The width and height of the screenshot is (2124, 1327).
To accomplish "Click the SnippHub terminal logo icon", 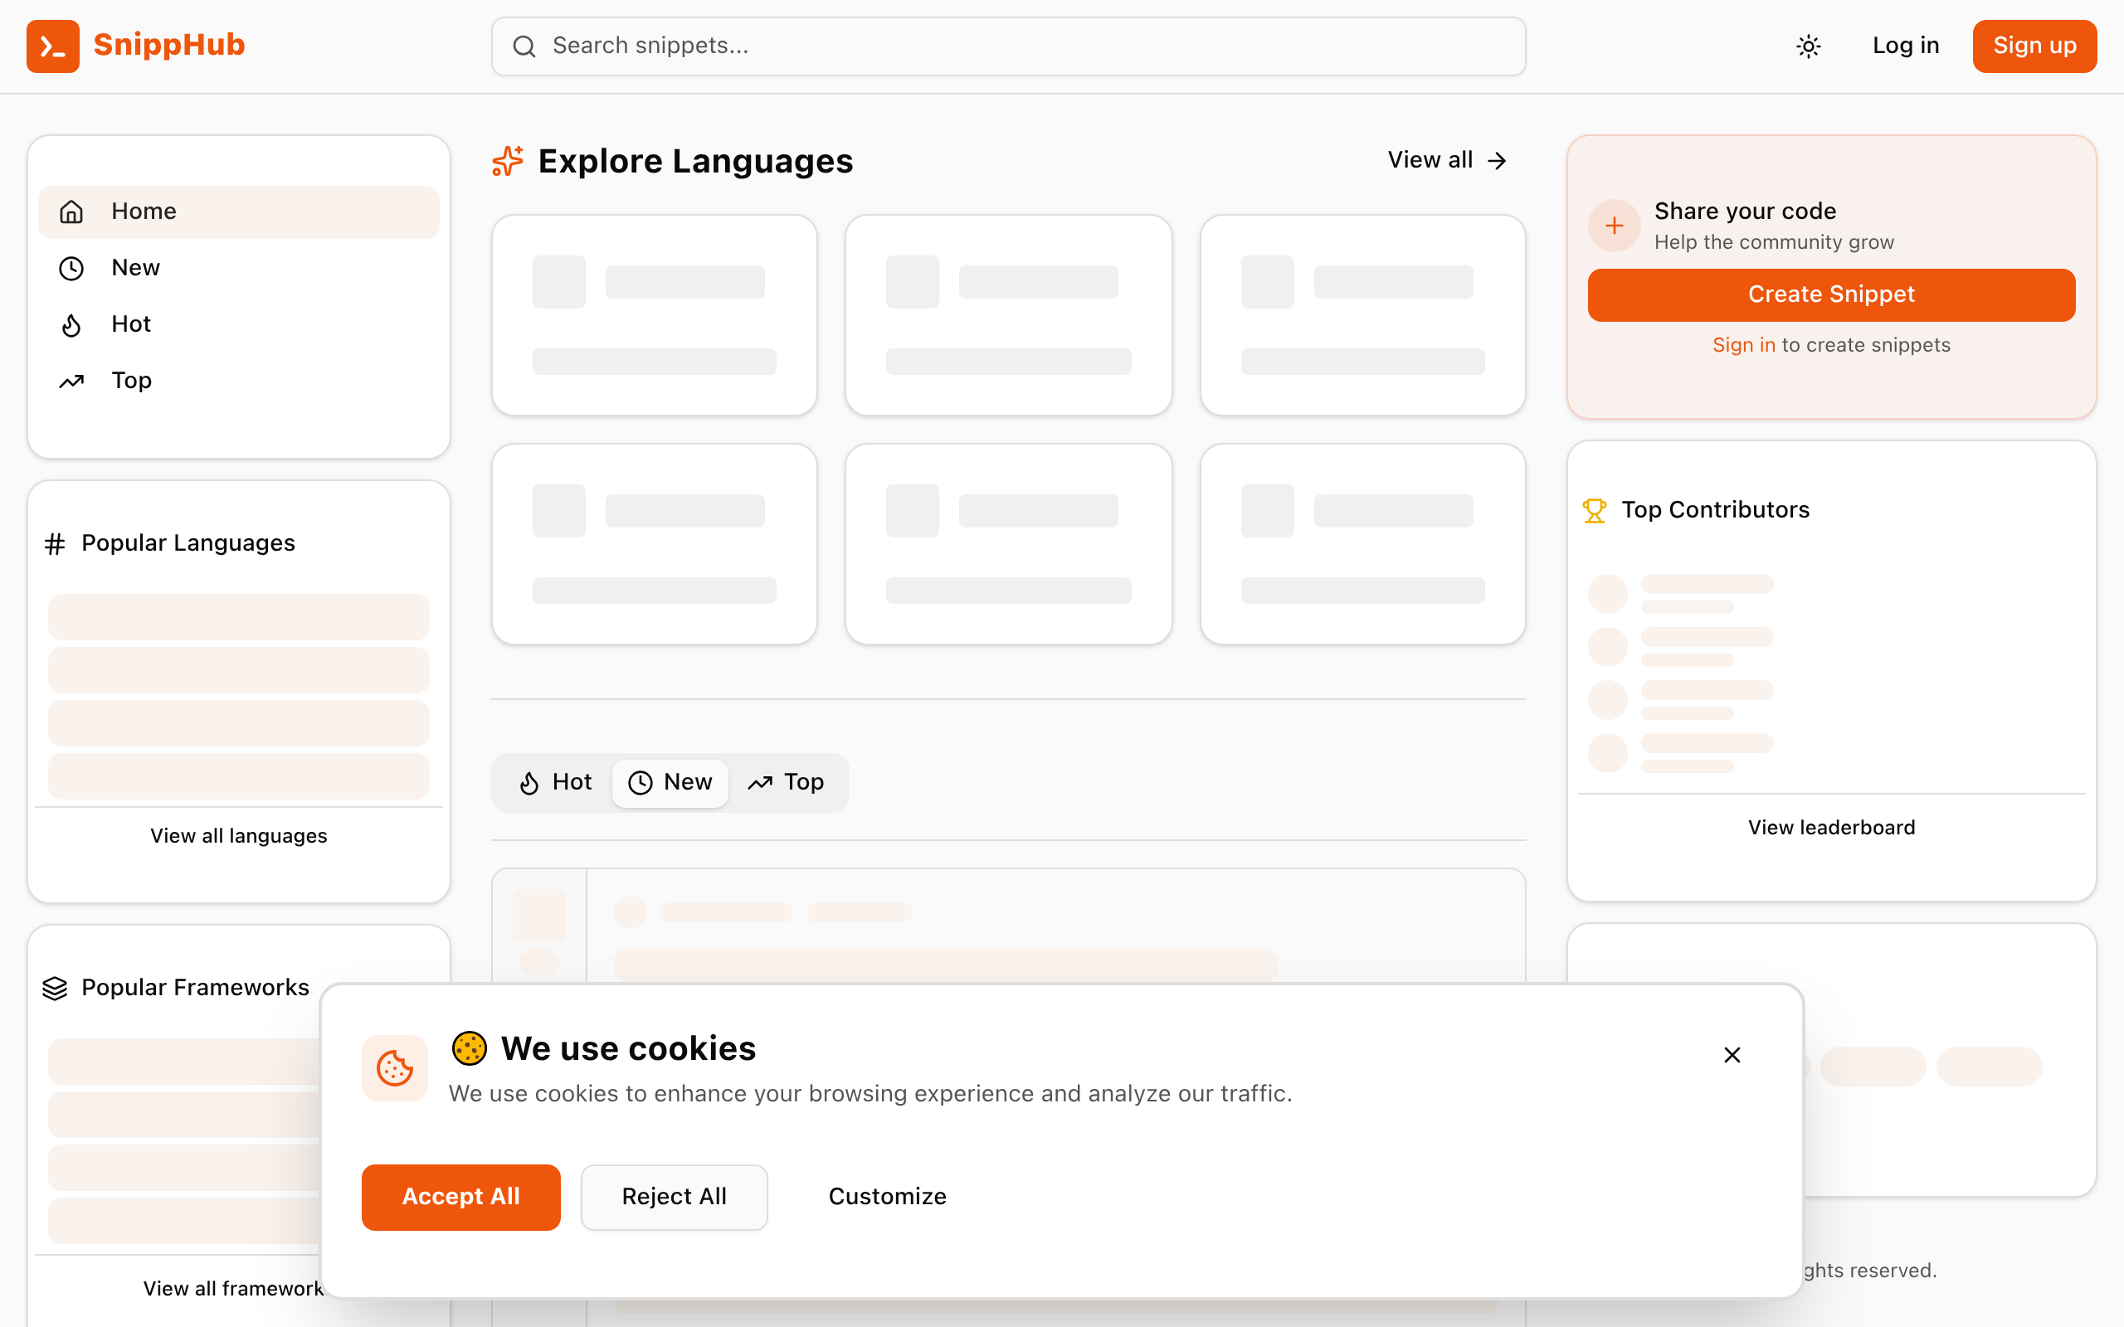I will click(52, 46).
